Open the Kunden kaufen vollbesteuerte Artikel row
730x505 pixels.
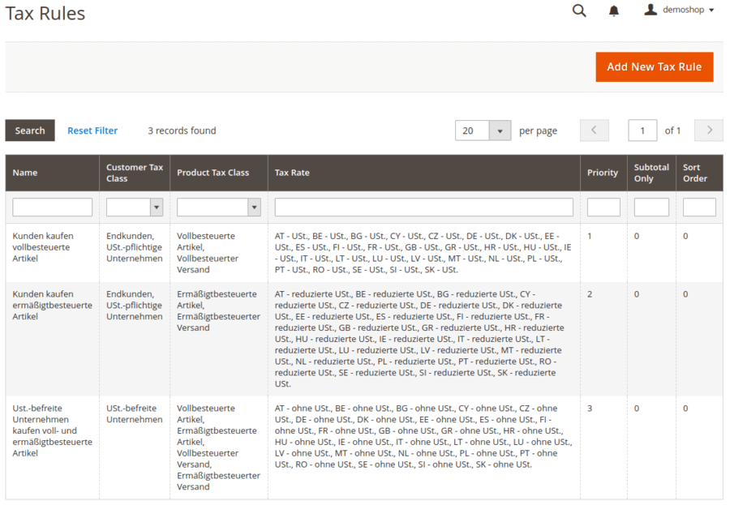pyautogui.click(x=41, y=247)
